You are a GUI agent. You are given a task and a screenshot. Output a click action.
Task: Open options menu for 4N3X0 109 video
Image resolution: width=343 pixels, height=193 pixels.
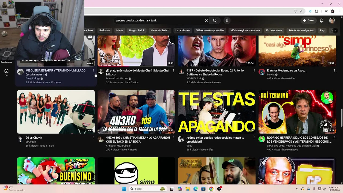174,138
